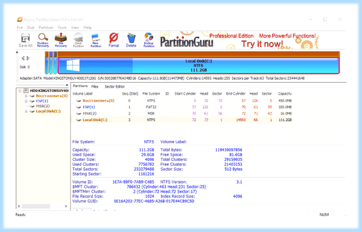Viewport: 362px width, 232px height.
Task: Open the File menu
Action: (20, 28)
